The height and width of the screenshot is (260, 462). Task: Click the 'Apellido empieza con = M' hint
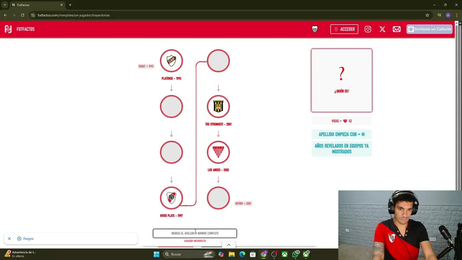pyautogui.click(x=341, y=134)
